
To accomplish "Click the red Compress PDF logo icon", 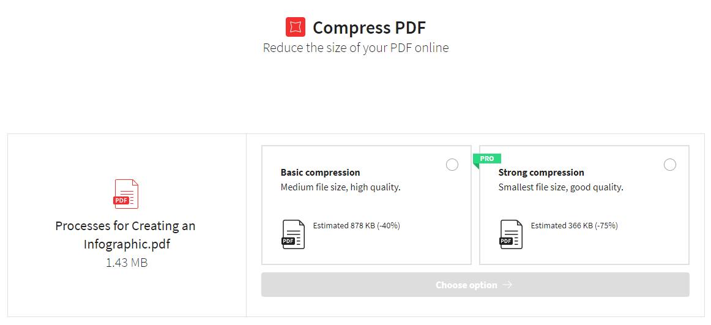I will (295, 27).
